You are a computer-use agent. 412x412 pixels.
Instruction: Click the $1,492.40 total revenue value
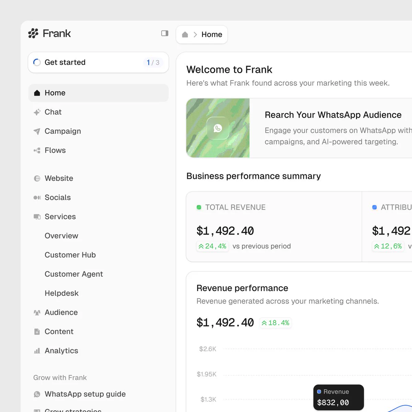[x=225, y=231]
